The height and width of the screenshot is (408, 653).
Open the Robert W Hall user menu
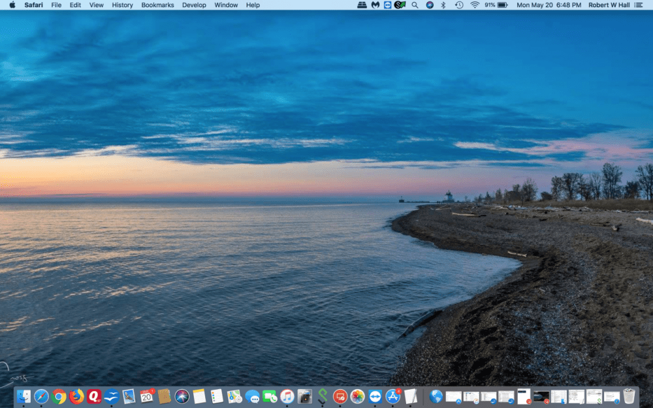click(610, 5)
